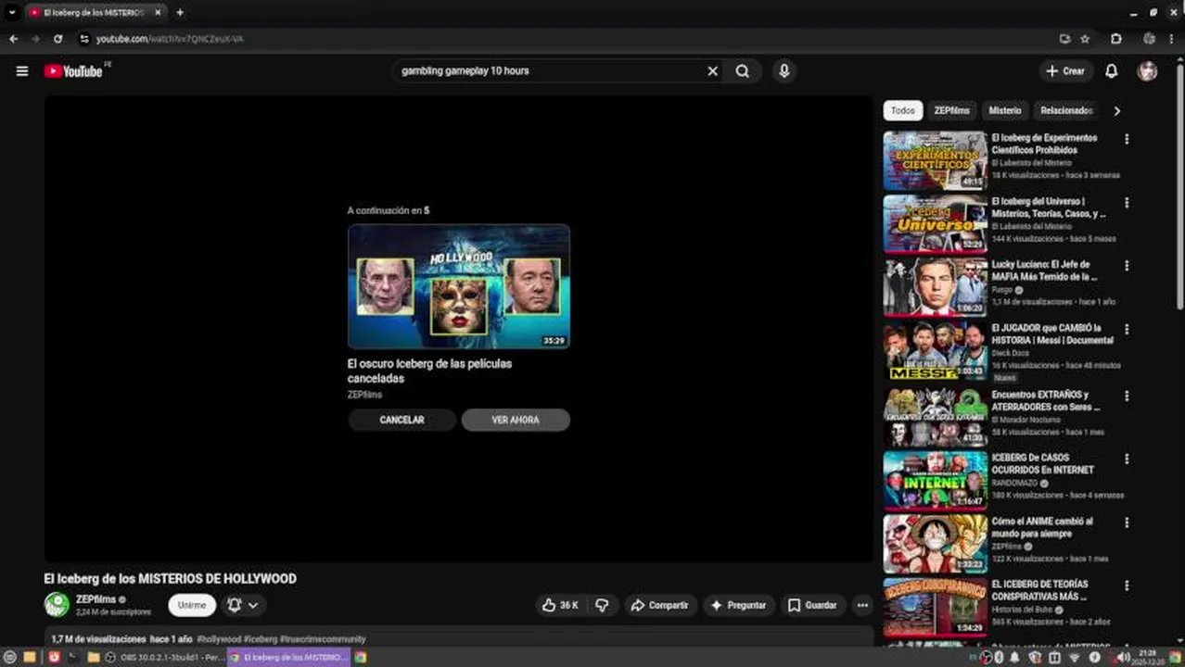Open a new browser tab with plus

coord(180,13)
